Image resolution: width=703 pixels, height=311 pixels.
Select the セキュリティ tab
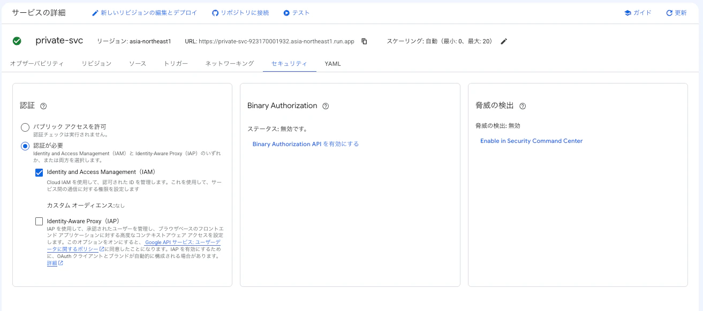289,64
